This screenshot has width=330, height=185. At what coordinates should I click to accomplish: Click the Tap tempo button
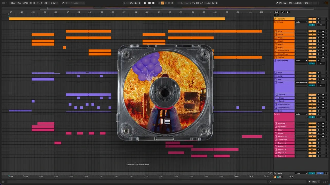tap(19, 3)
